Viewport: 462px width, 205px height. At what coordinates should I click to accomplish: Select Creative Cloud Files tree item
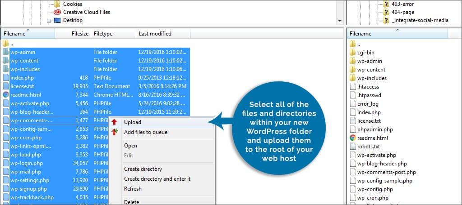[87, 12]
